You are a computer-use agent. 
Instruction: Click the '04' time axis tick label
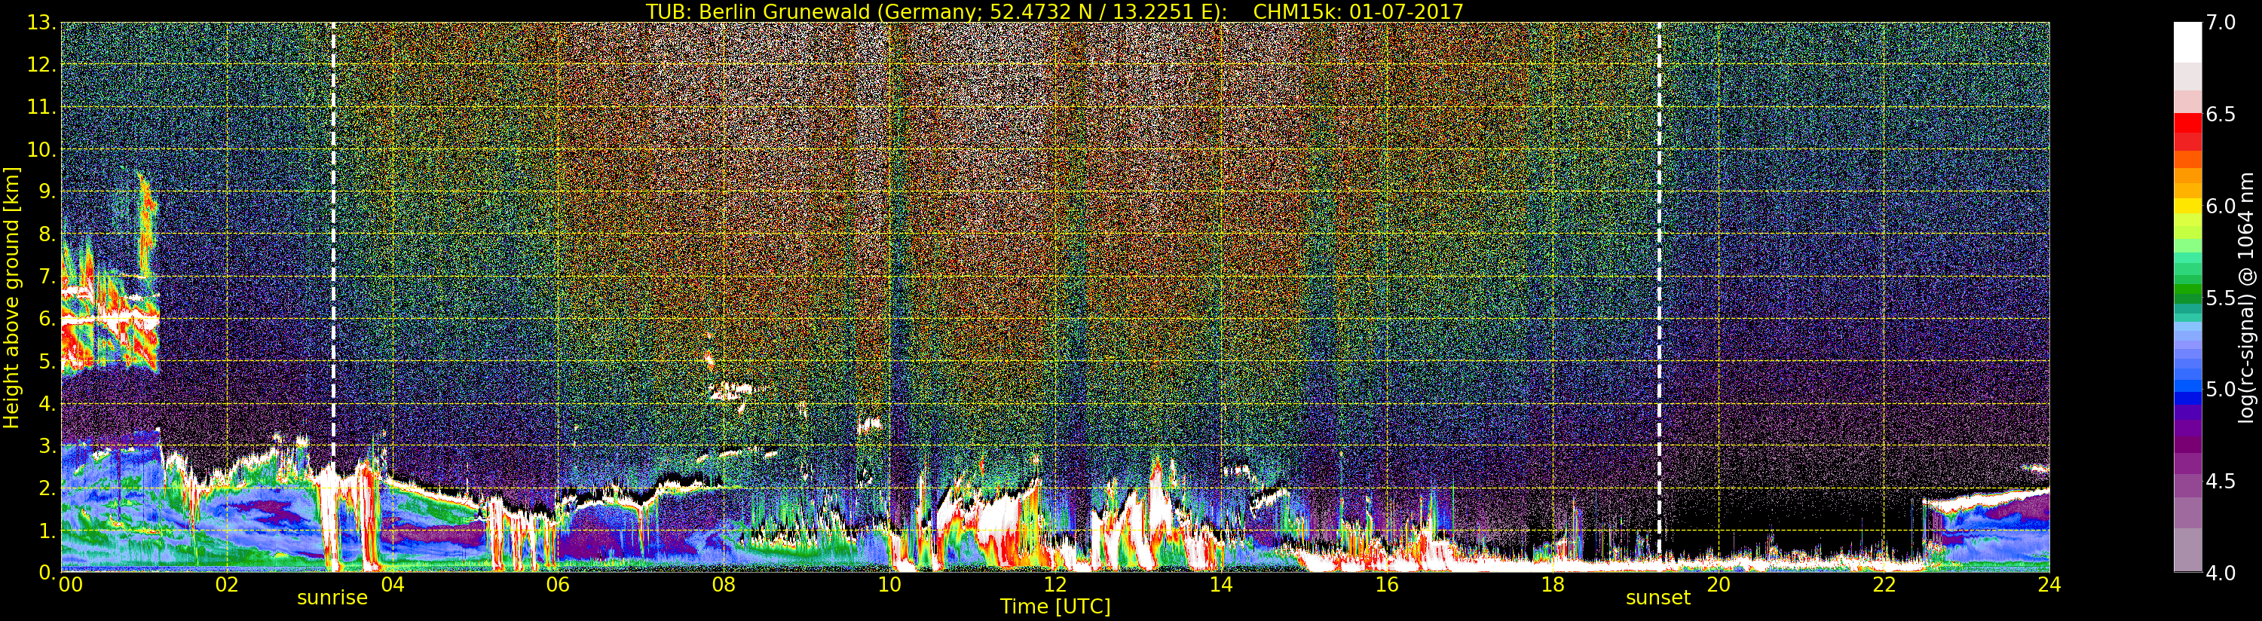pos(393,585)
